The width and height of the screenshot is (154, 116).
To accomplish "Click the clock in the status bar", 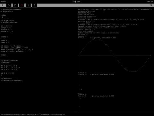I will tap(150, 2).
